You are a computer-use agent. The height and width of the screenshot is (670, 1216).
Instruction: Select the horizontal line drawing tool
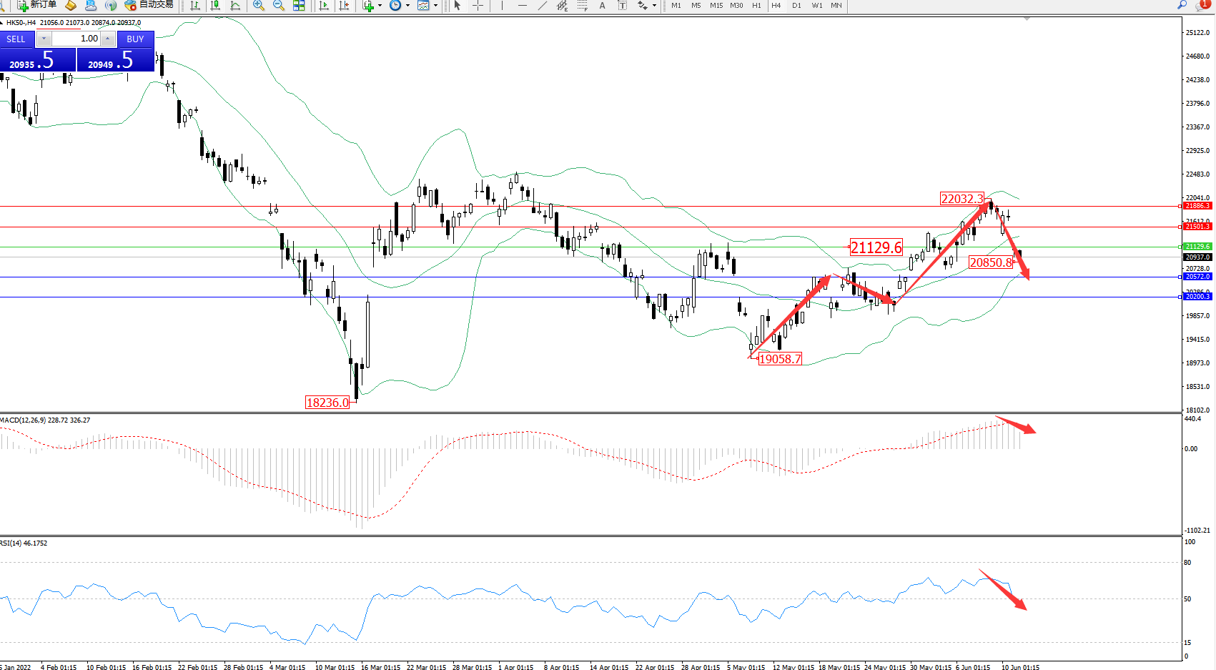[523, 6]
